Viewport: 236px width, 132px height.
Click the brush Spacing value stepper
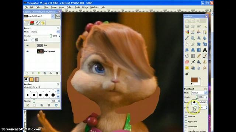[59, 101]
